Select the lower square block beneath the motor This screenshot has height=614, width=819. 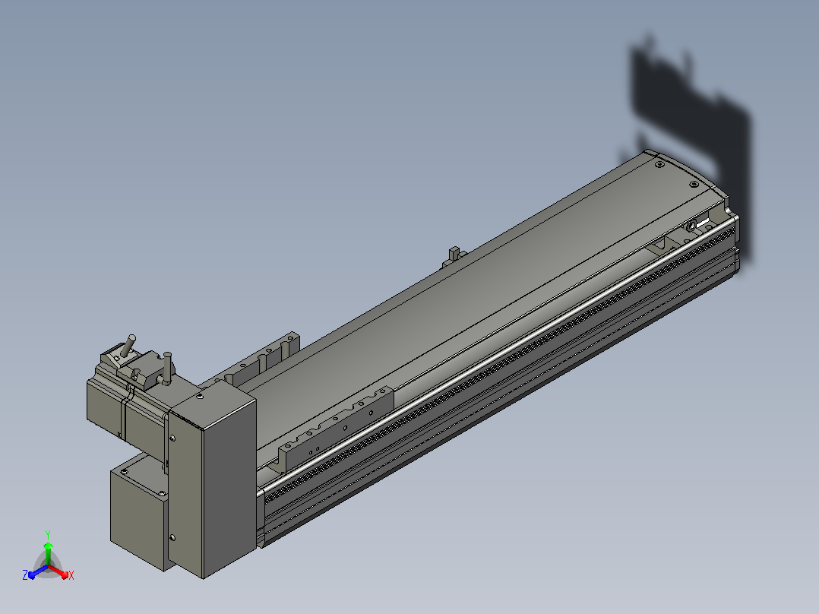pyautogui.click(x=138, y=514)
